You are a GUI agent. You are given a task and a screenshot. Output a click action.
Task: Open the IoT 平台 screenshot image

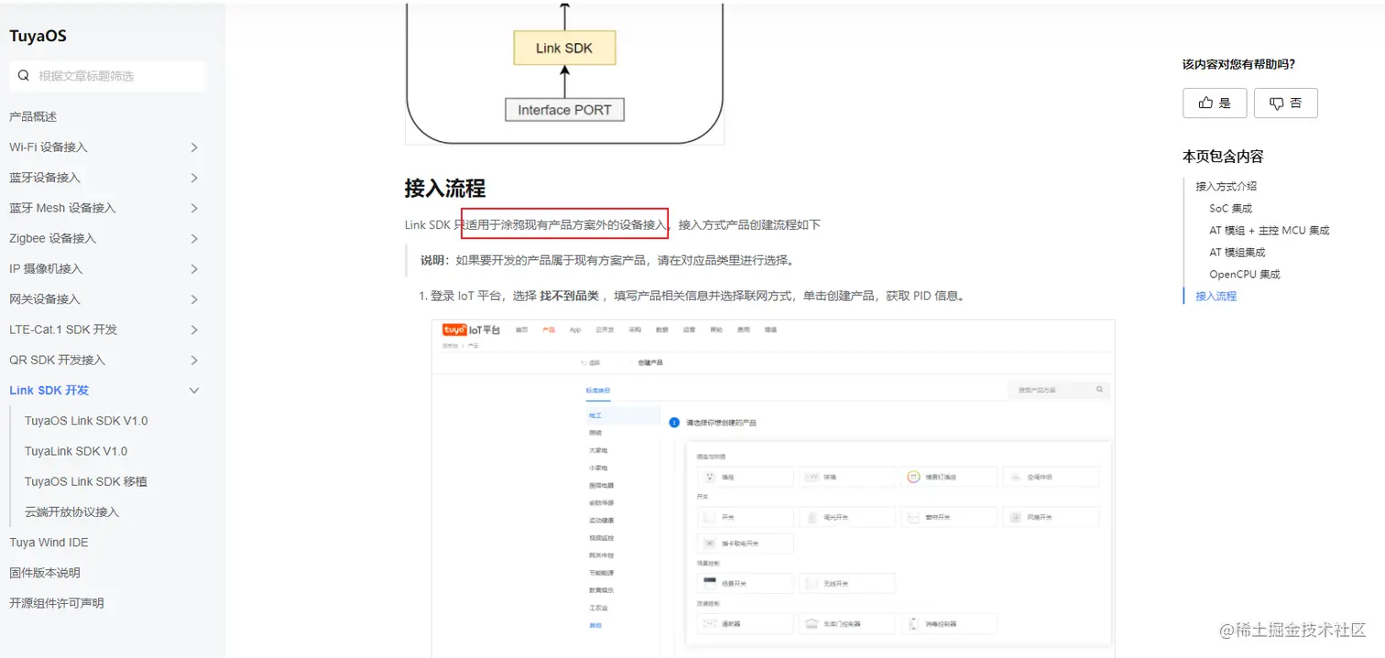pos(773,489)
